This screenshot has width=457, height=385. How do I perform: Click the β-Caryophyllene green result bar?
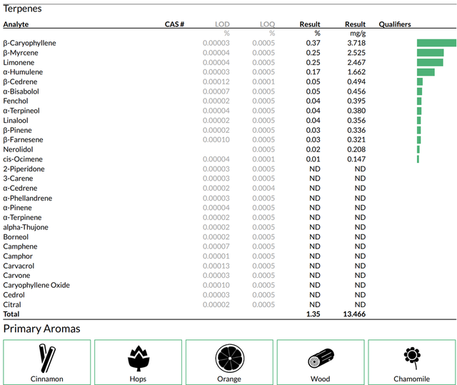(x=436, y=43)
